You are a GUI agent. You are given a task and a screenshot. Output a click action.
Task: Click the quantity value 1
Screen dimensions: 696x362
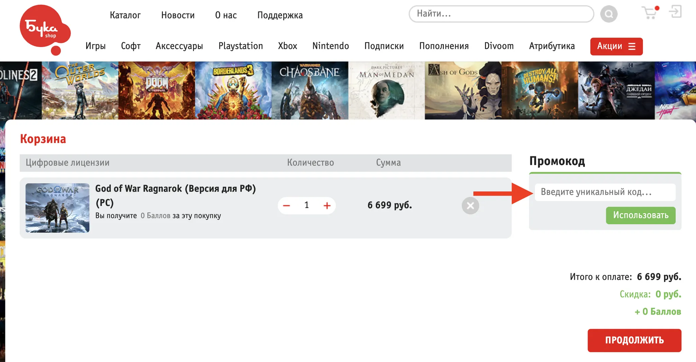tap(307, 205)
